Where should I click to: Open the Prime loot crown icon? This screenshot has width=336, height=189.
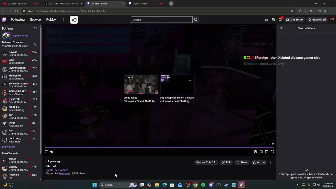pyautogui.click(x=266, y=20)
